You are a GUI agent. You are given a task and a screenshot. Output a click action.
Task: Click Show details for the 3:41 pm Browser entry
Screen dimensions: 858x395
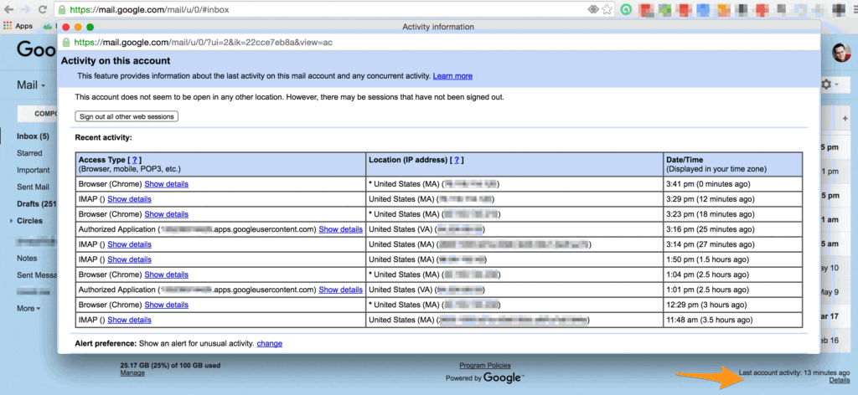166,183
